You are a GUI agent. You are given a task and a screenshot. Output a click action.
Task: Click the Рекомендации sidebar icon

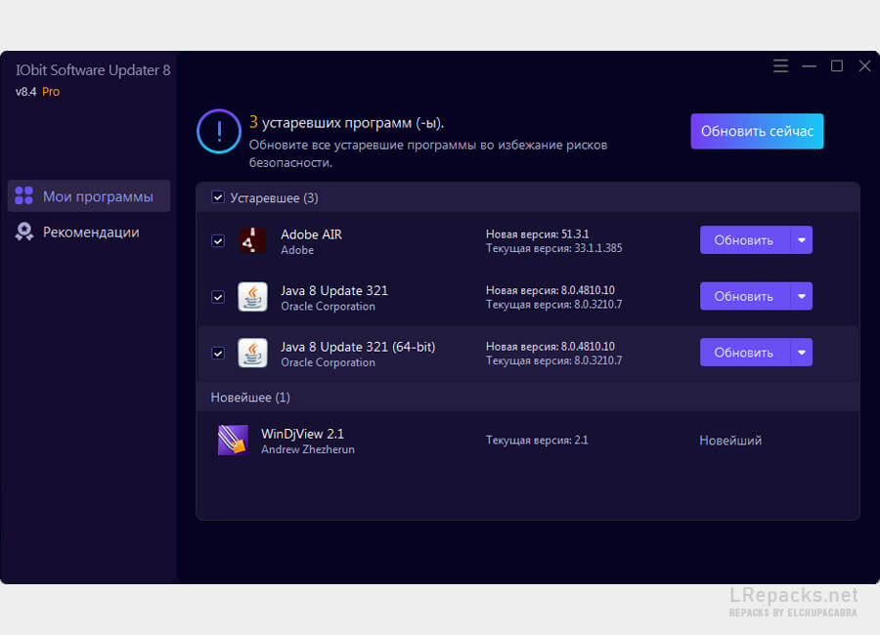coord(24,233)
